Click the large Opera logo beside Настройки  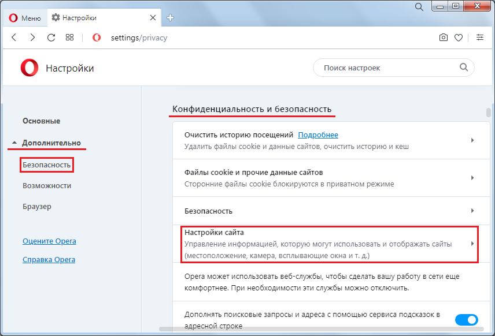coord(29,68)
